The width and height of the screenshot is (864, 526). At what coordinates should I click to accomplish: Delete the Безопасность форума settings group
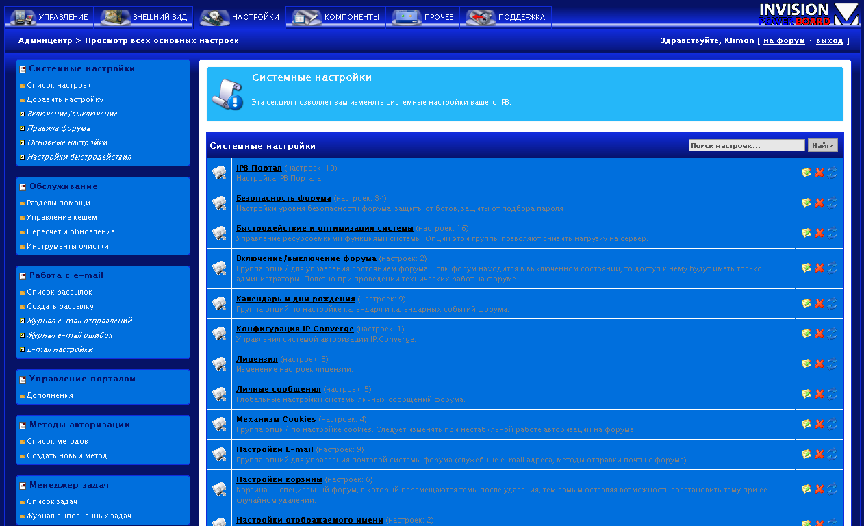819,203
